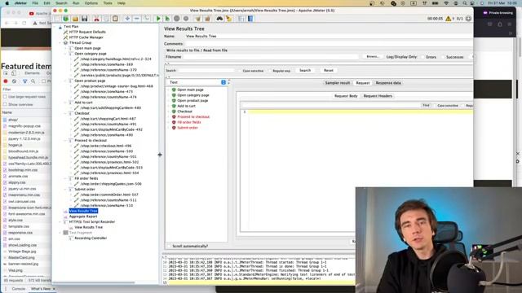
Task: Tick Show overview checkbox in DevTools
Action: tap(5, 105)
